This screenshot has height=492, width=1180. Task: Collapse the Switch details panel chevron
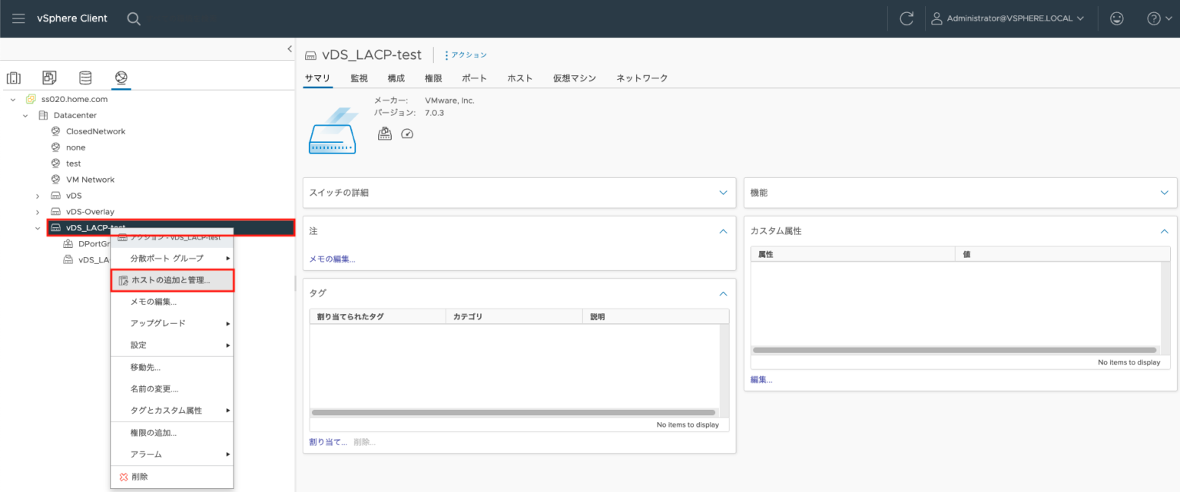point(722,193)
